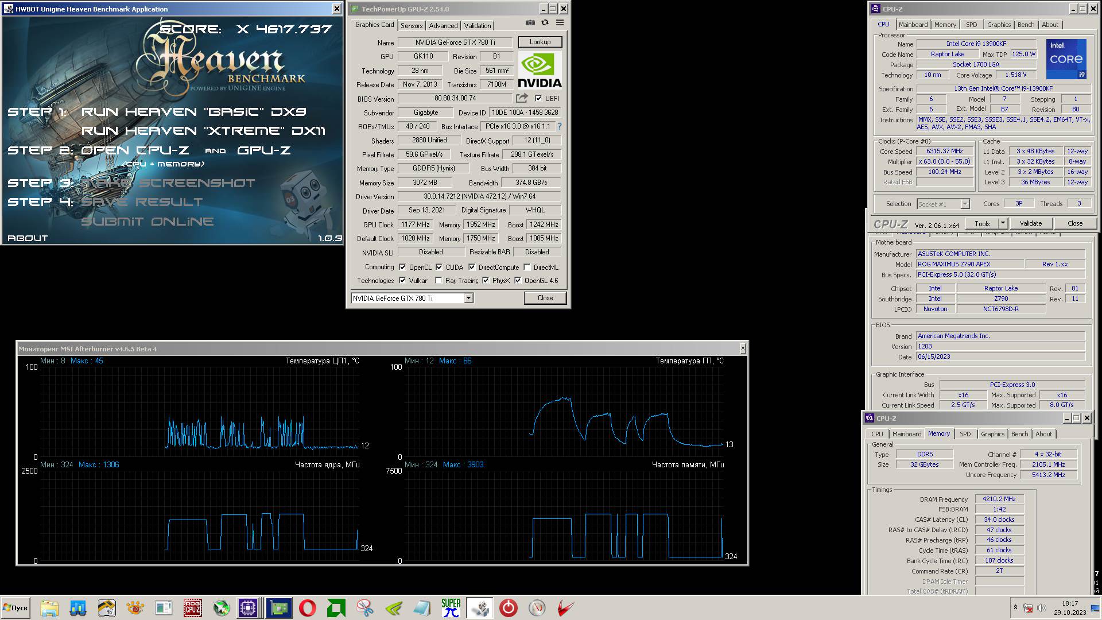Screen dimensions: 1102x620
Task: Click the BIOS export share icon
Action: coord(522,99)
